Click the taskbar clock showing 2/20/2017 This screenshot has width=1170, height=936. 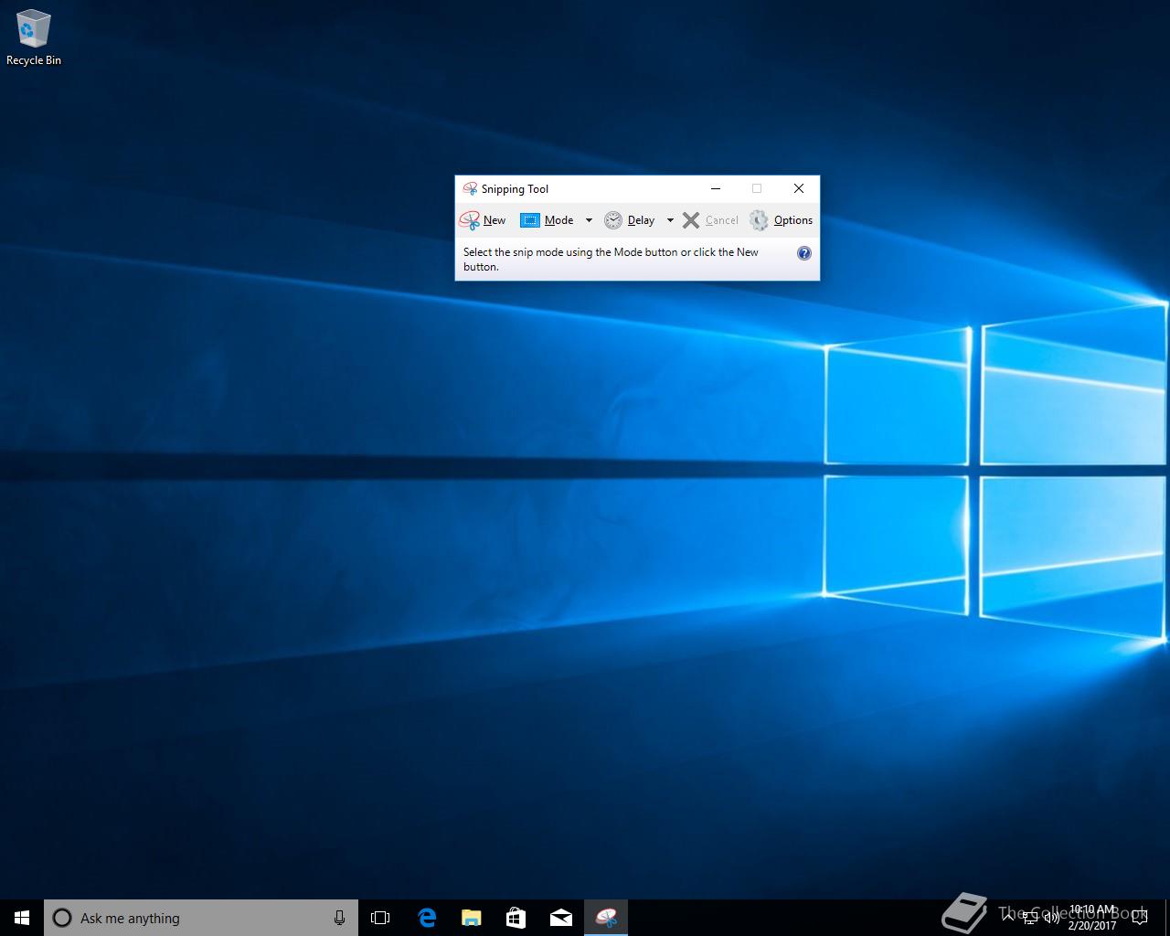pos(1092,918)
